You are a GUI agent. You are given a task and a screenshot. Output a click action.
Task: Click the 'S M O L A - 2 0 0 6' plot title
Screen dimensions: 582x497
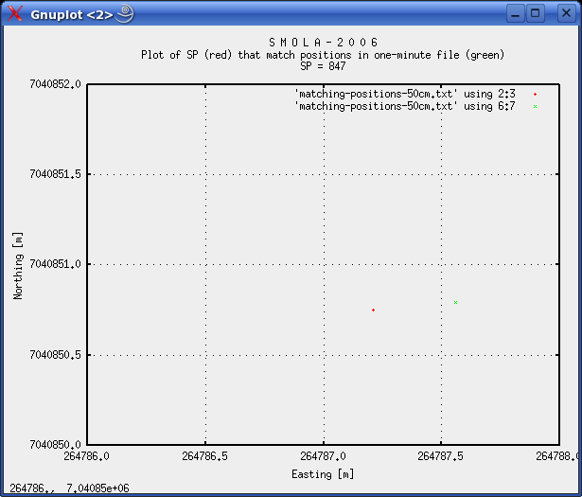click(323, 43)
